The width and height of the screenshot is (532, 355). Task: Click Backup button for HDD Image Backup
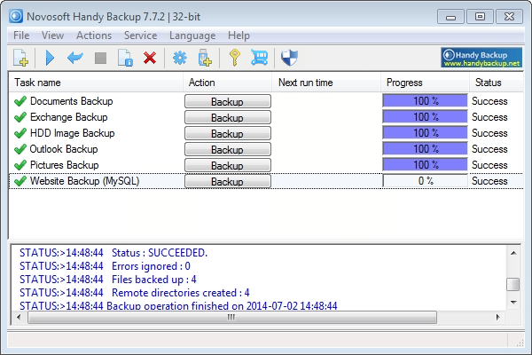click(x=228, y=133)
